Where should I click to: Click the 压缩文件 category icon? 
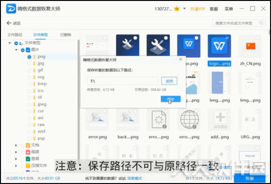28,165
